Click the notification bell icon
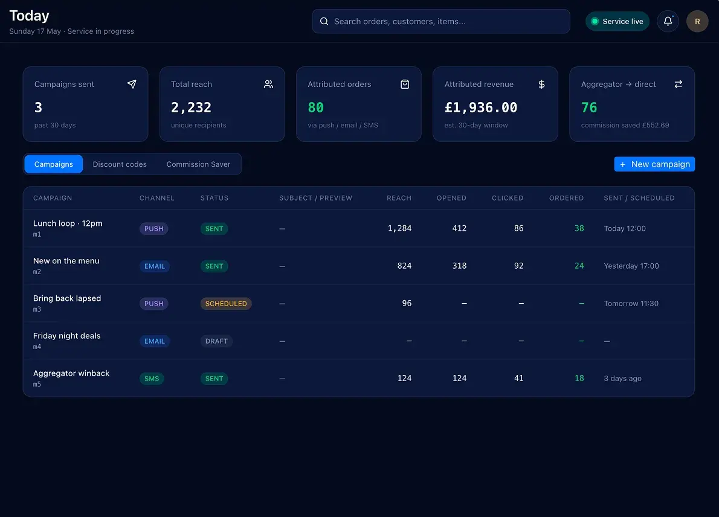Viewport: 719px width, 517px height. (668, 21)
